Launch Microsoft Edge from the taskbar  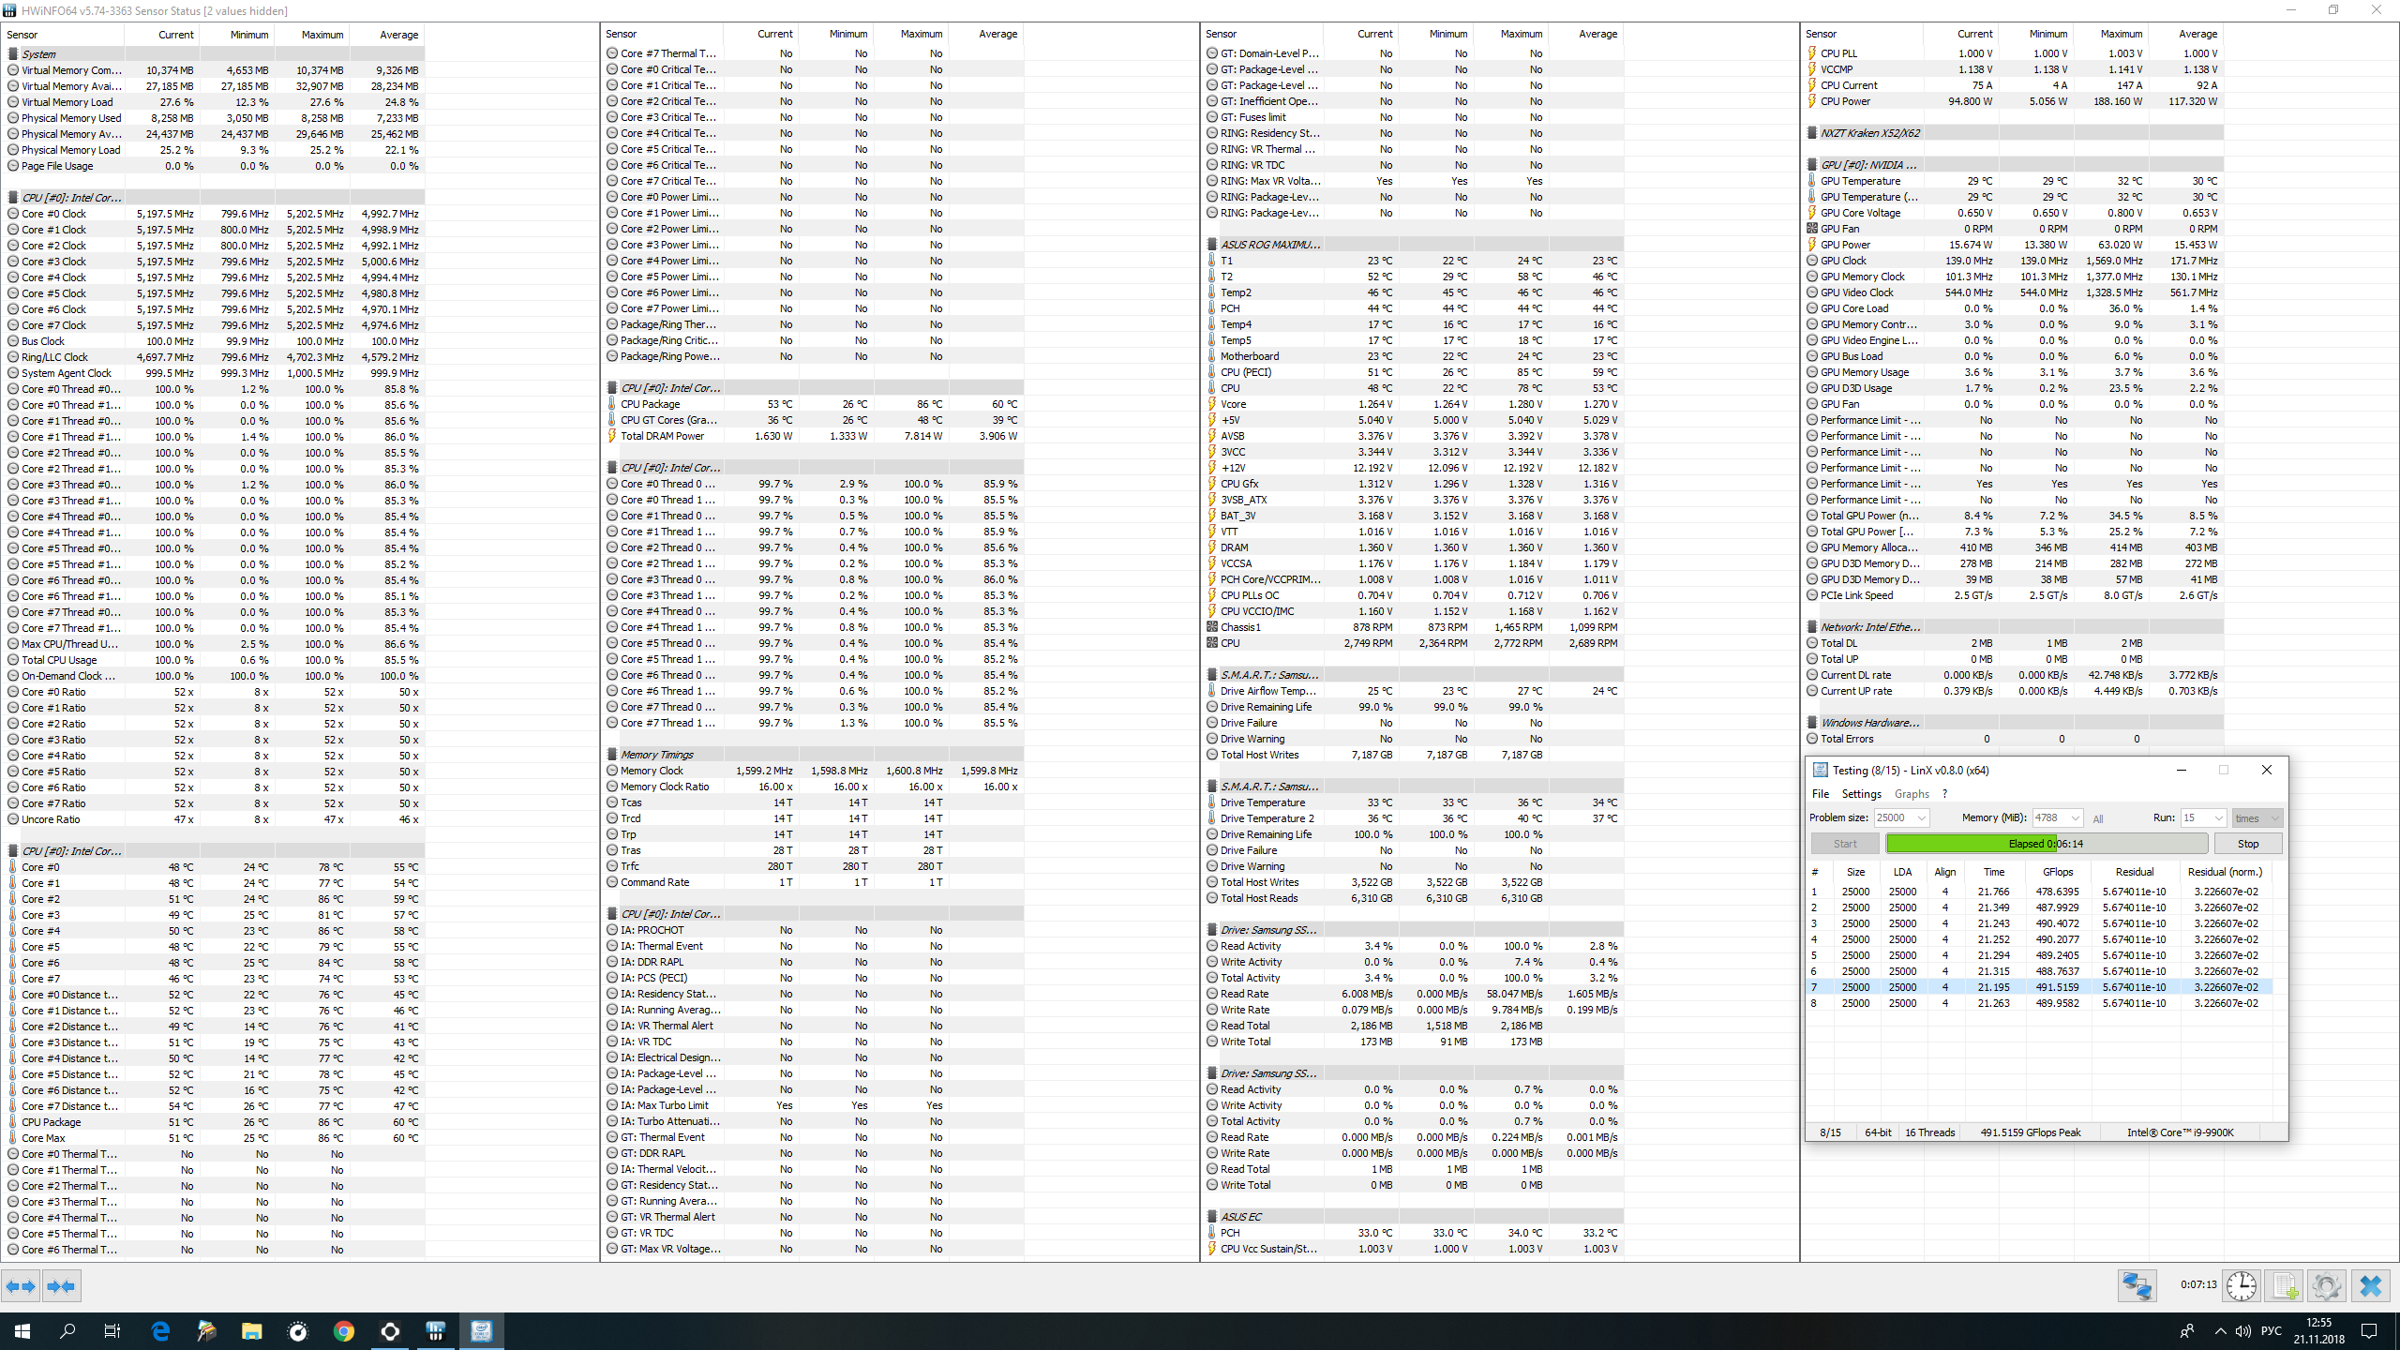[160, 1331]
